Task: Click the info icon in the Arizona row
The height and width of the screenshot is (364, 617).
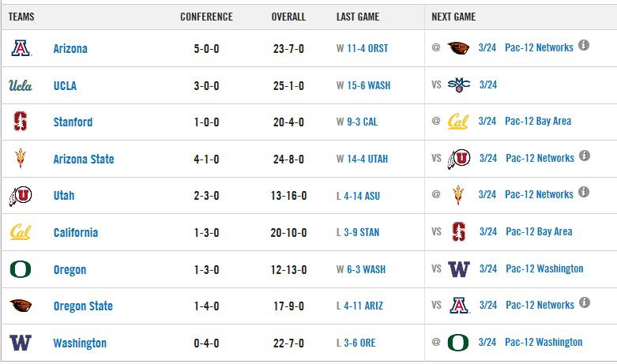Action: 584,46
